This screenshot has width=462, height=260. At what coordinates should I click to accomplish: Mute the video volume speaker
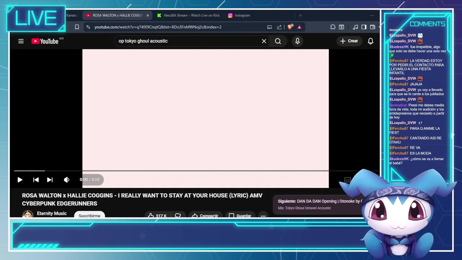point(66,179)
